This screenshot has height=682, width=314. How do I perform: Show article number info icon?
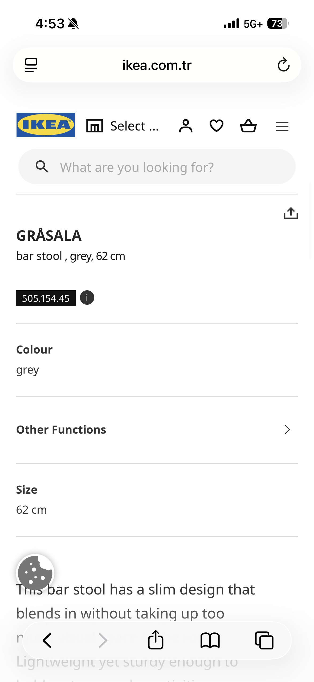click(x=87, y=298)
